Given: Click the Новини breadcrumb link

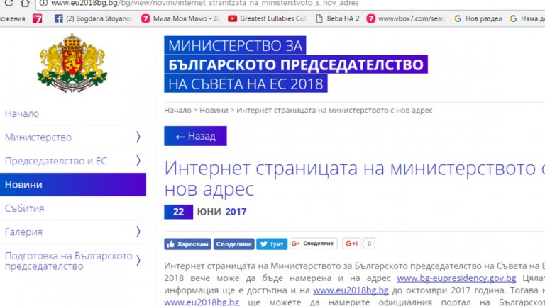Looking at the screenshot, I should 214,110.
